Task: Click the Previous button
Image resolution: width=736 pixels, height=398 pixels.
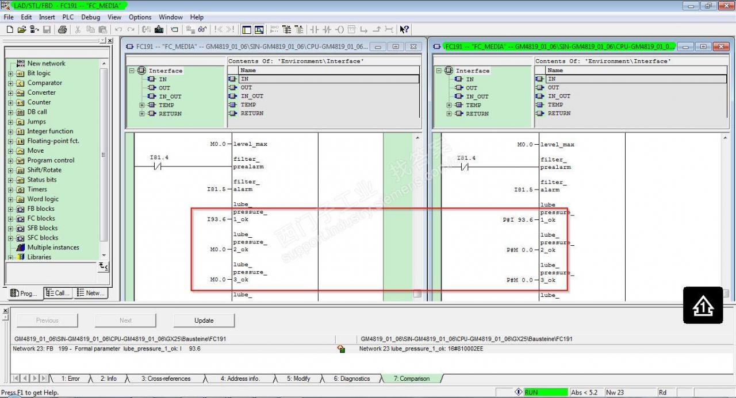Action: pos(47,320)
